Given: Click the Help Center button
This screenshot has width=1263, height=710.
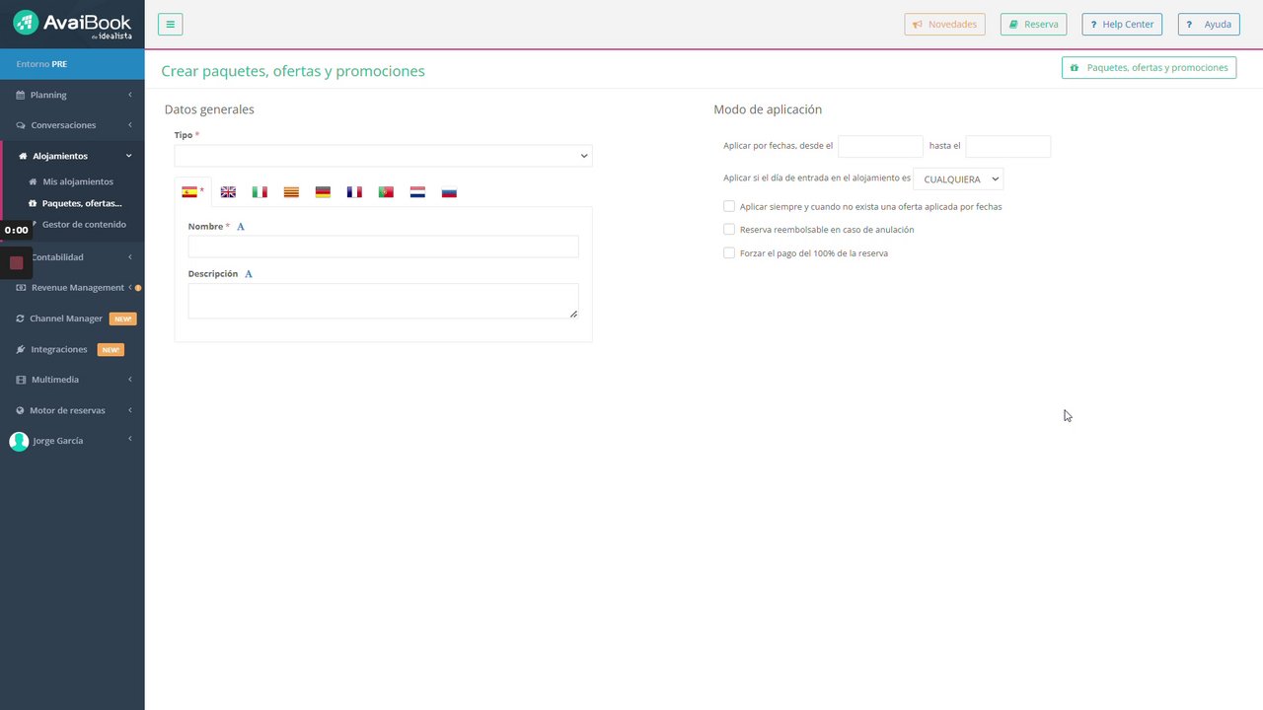Looking at the screenshot, I should [1122, 25].
